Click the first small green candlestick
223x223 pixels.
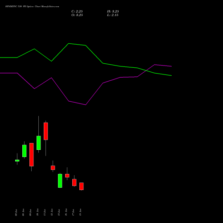[17, 161]
